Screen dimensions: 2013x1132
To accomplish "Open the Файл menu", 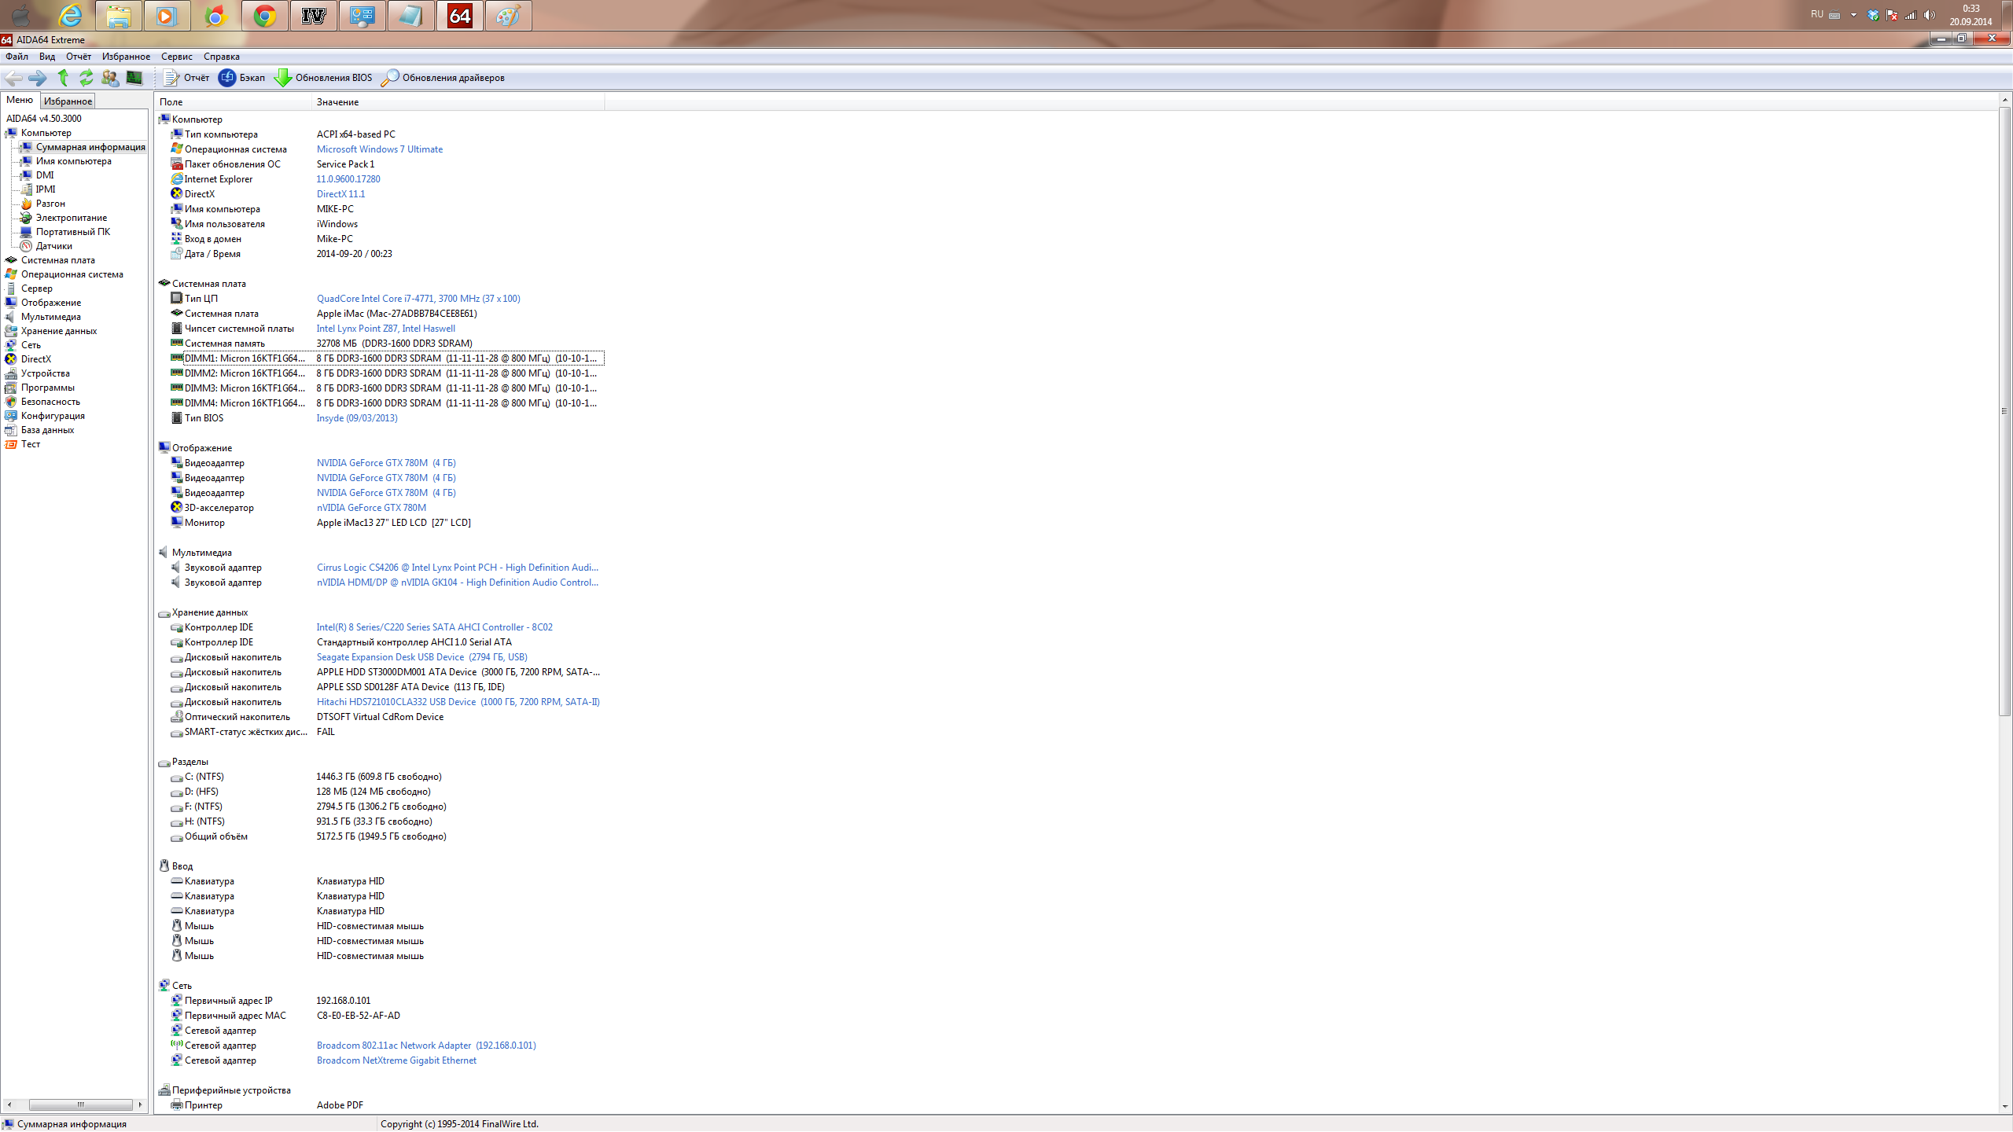I will (x=17, y=57).
